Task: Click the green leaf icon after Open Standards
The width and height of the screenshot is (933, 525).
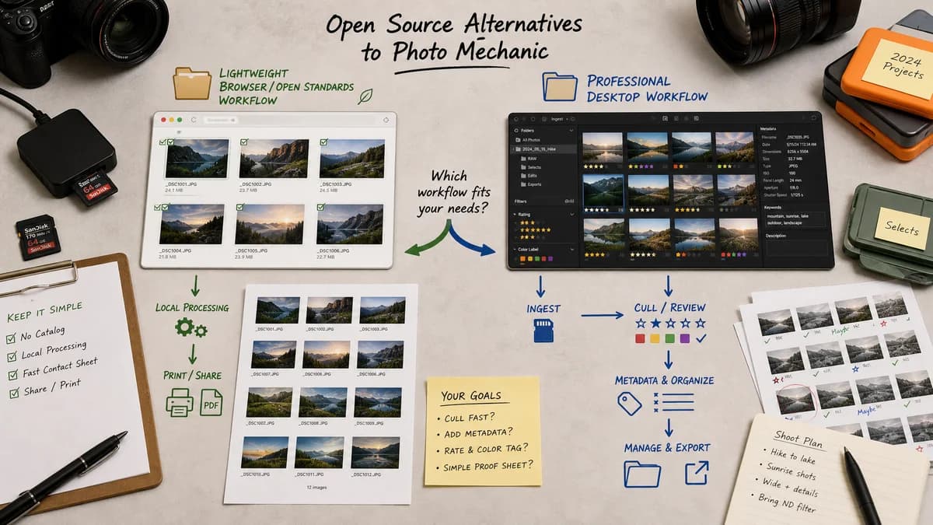Action: [x=364, y=96]
